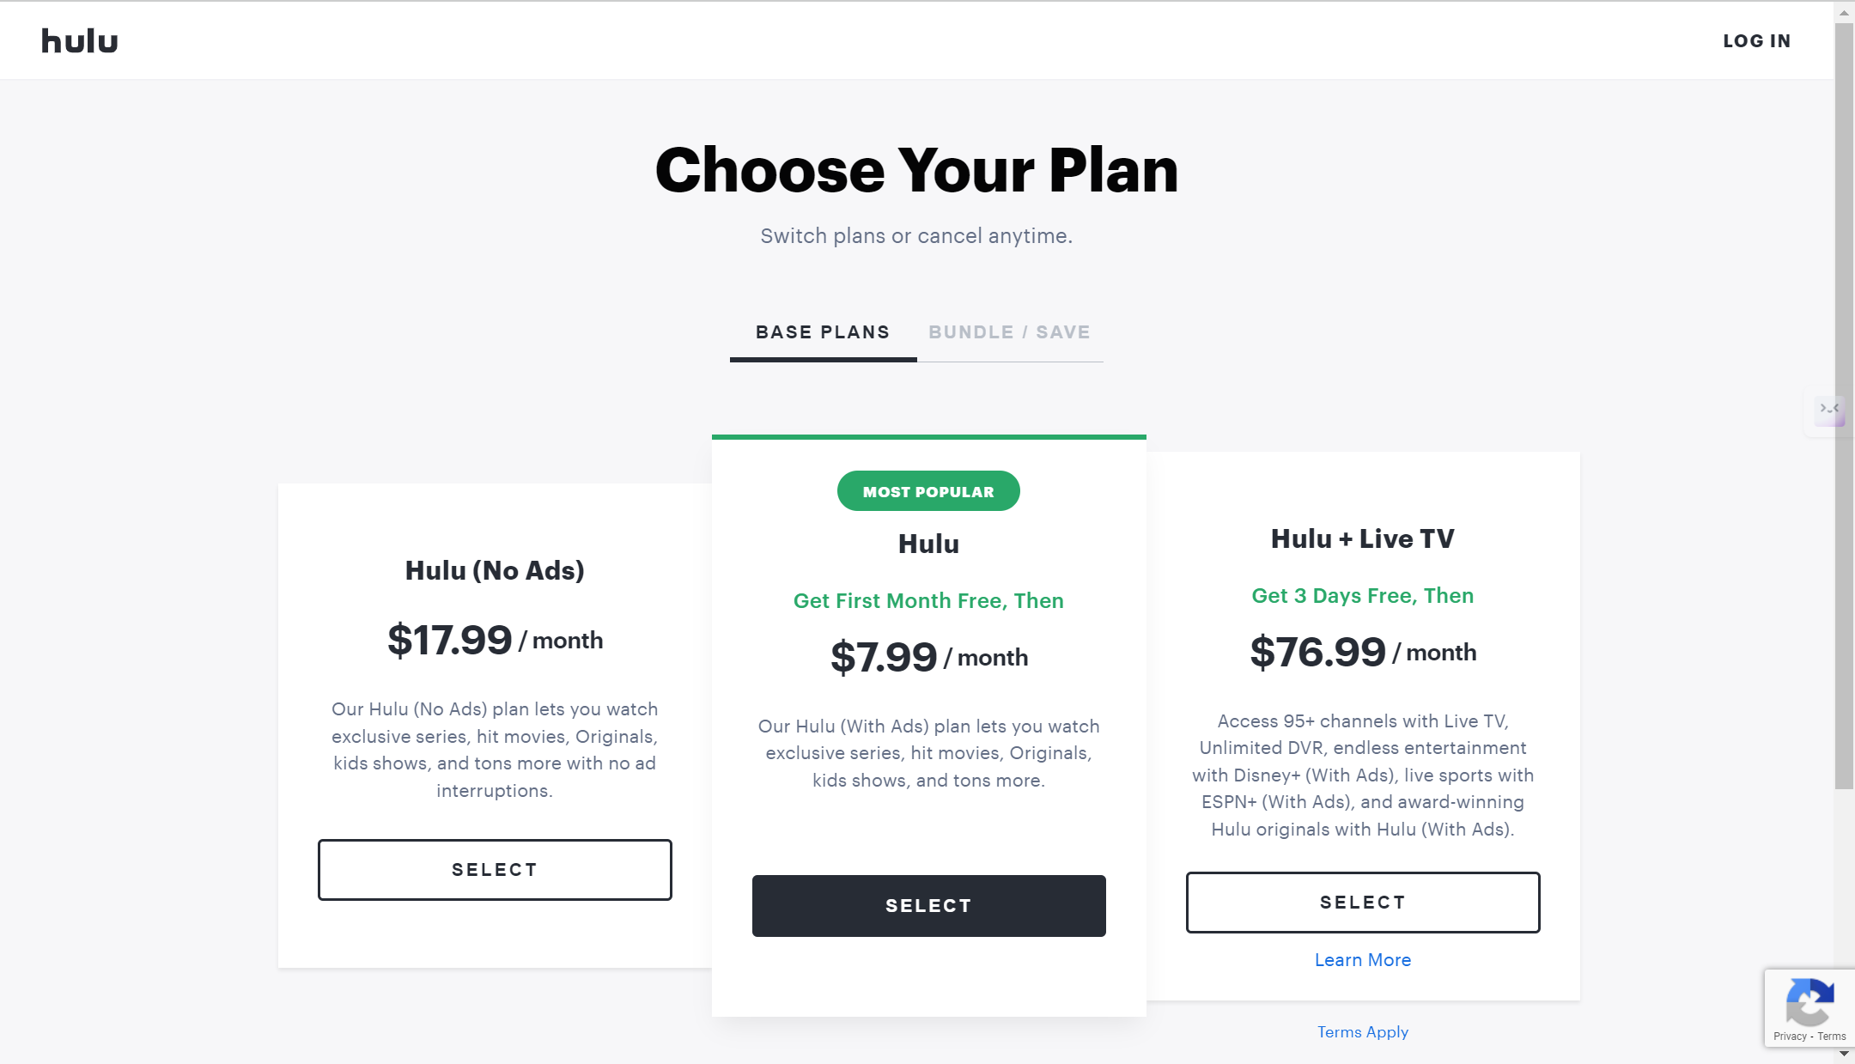Select the Hulu (No Ads) plan
The height and width of the screenshot is (1064, 1855).
495,870
